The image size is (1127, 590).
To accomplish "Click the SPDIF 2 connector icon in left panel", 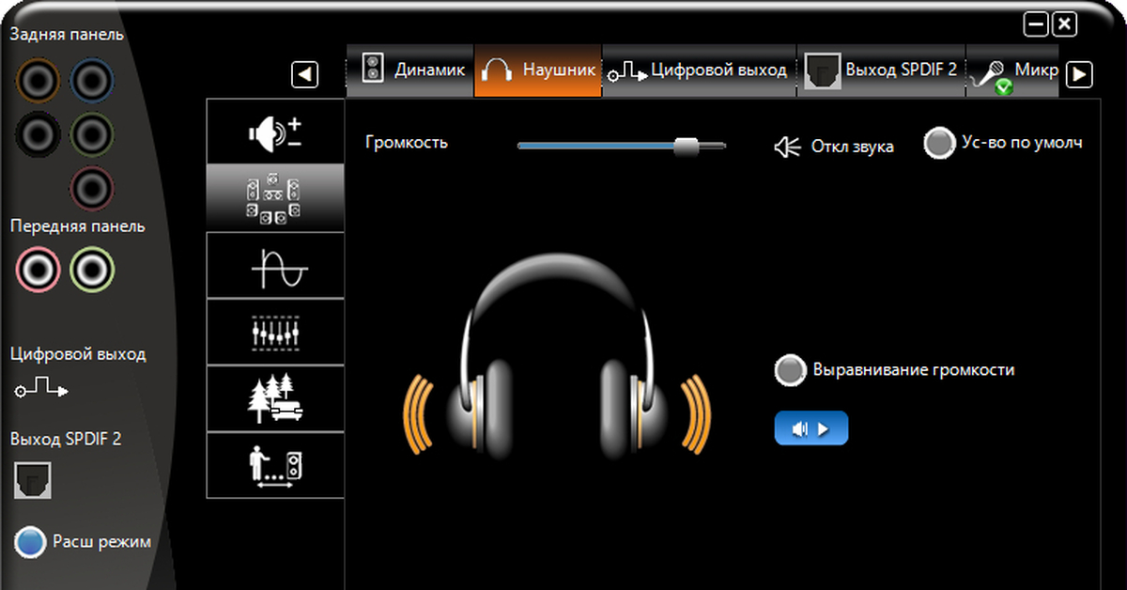I will coord(33,480).
